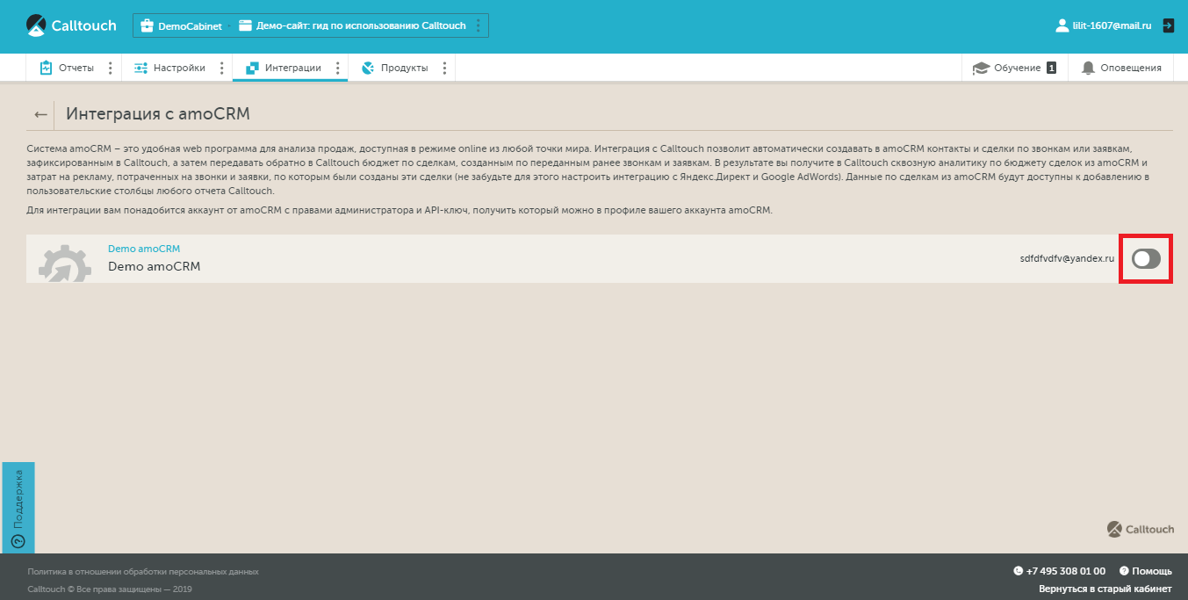Expand the Интеграции three-dot menu

click(x=338, y=68)
